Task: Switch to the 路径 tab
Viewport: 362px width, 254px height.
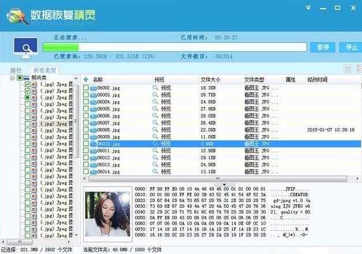Action: click(x=16, y=70)
